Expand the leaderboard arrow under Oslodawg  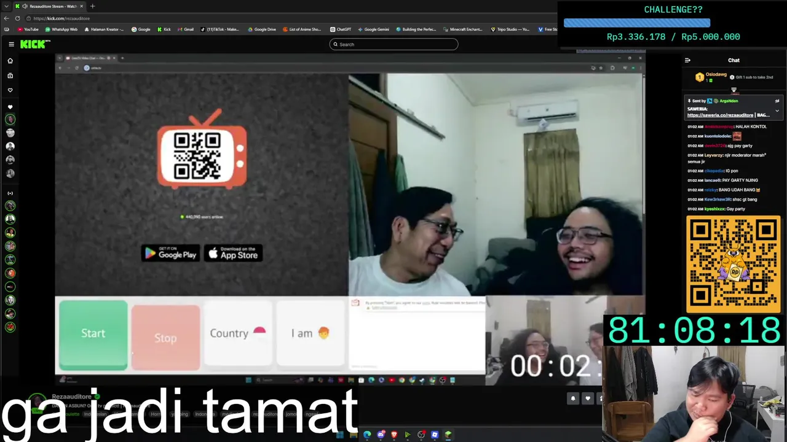click(x=734, y=90)
